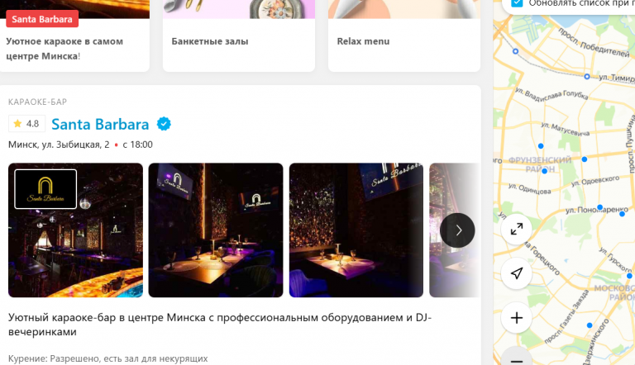Viewport: 635px width, 365px height.
Task: Open the fullscreen map expand icon
Action: click(x=516, y=230)
